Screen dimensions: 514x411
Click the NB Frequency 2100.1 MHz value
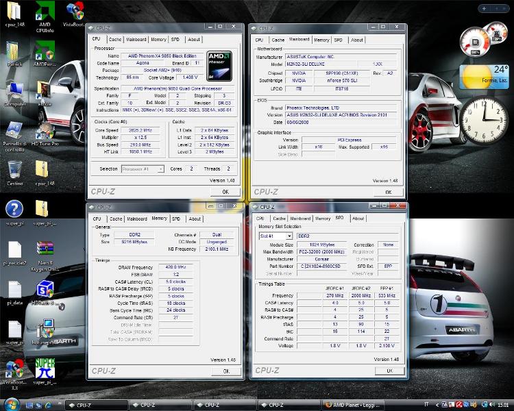click(217, 249)
